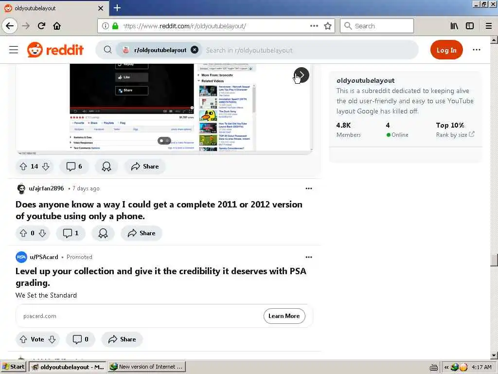Open the PSA avatar logo

click(x=21, y=257)
